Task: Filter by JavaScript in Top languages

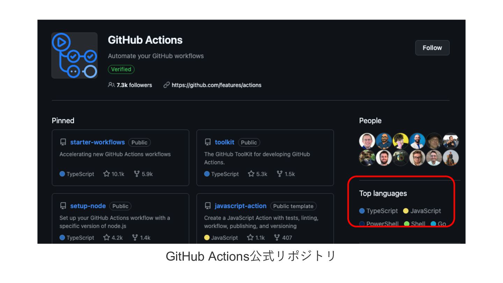Action: (422, 211)
